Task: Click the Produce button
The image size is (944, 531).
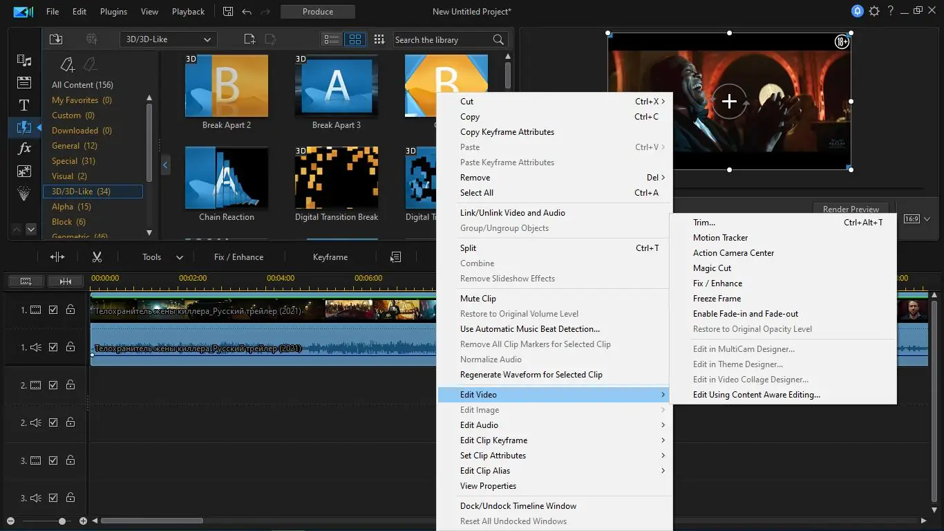Action: (x=318, y=12)
